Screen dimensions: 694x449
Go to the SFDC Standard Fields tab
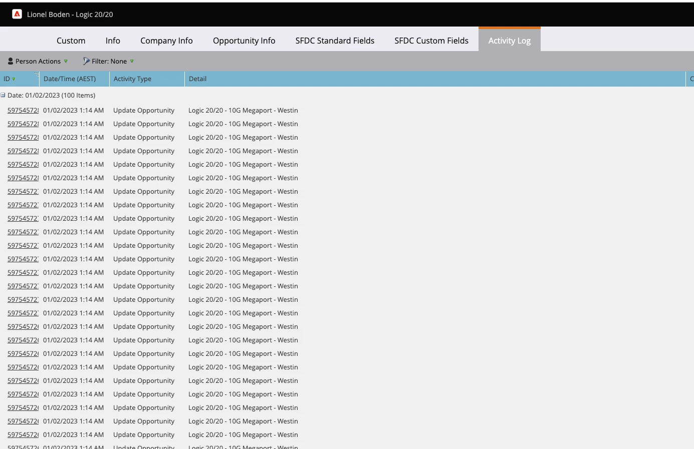point(335,41)
